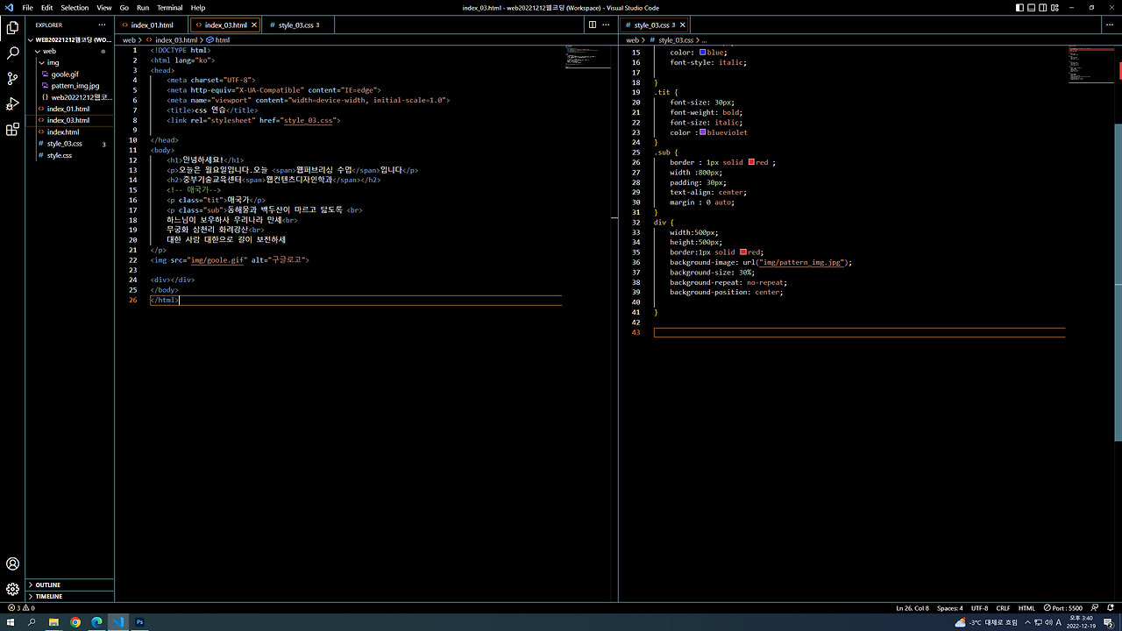Open the html symbol breadcrumb
The image size is (1122, 631).
point(218,40)
